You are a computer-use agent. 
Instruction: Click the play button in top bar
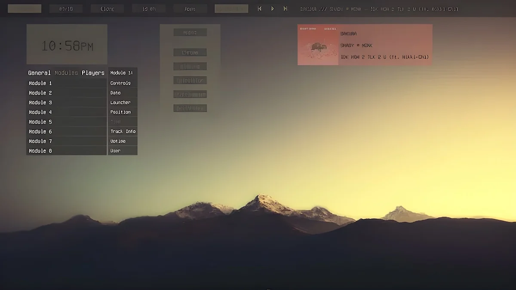click(x=272, y=9)
